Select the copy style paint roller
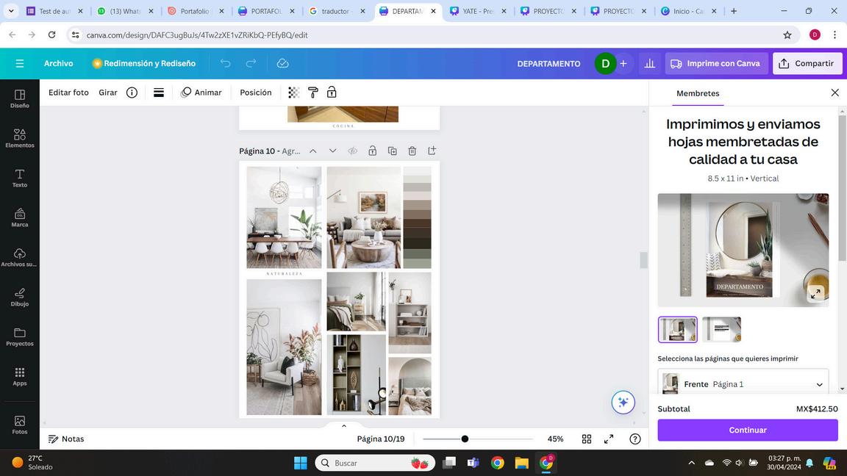Image resolution: width=847 pixels, height=476 pixels. (x=312, y=93)
